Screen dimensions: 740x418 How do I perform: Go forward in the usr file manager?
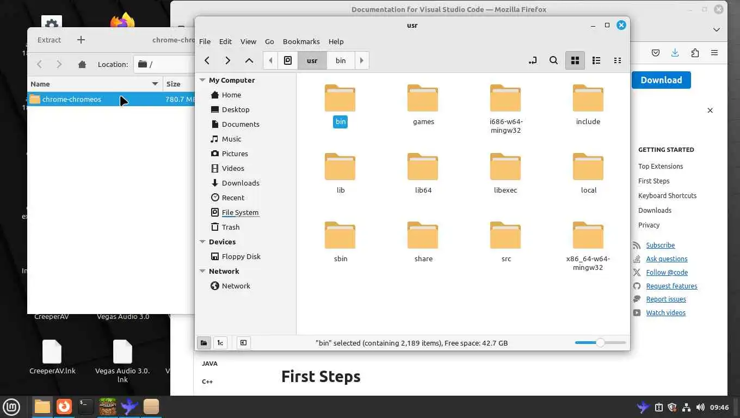pyautogui.click(x=227, y=60)
